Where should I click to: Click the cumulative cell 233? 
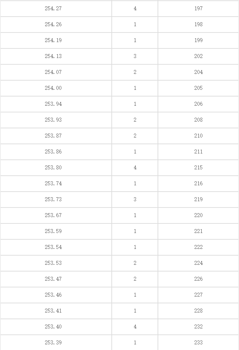[x=198, y=343]
